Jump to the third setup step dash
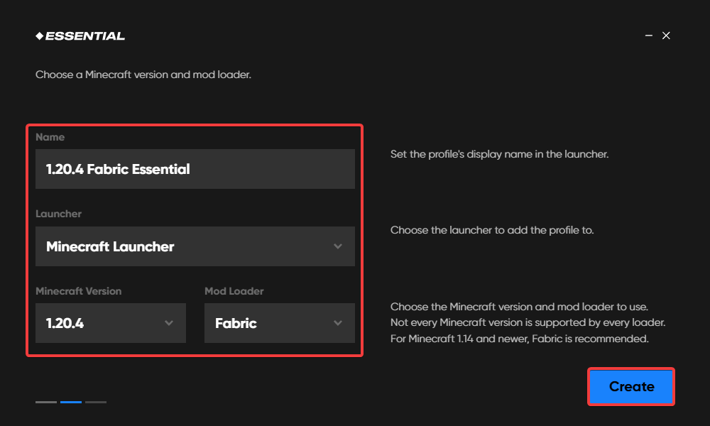The width and height of the screenshot is (710, 426). [x=97, y=402]
